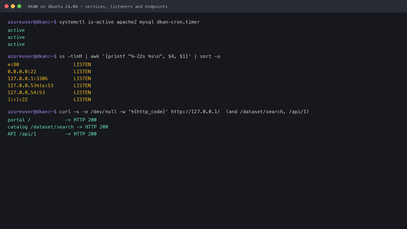Click the '0.0.0.0:22' listener address
Viewport: 407px width, 229px height.
(22, 72)
